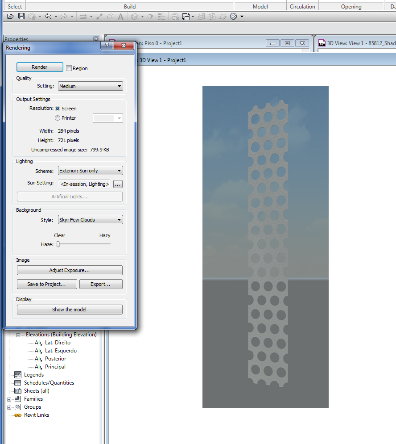Open the Background Style dropdown

(x=91, y=220)
